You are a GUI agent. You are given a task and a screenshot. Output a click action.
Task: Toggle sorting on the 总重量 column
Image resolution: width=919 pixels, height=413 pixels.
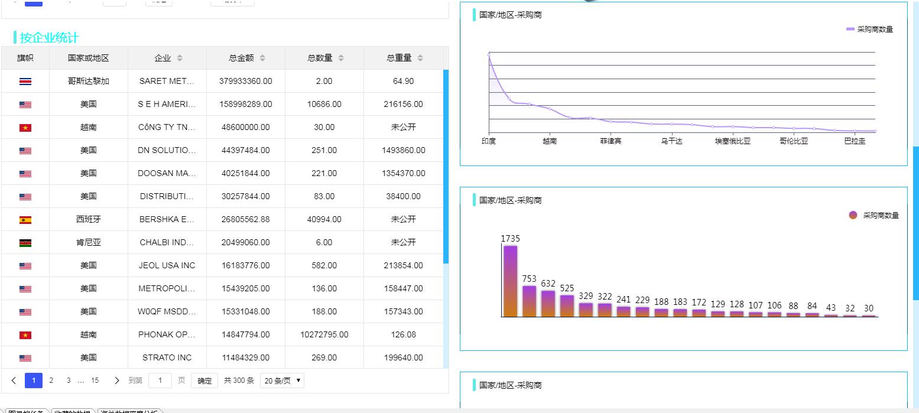click(x=420, y=58)
